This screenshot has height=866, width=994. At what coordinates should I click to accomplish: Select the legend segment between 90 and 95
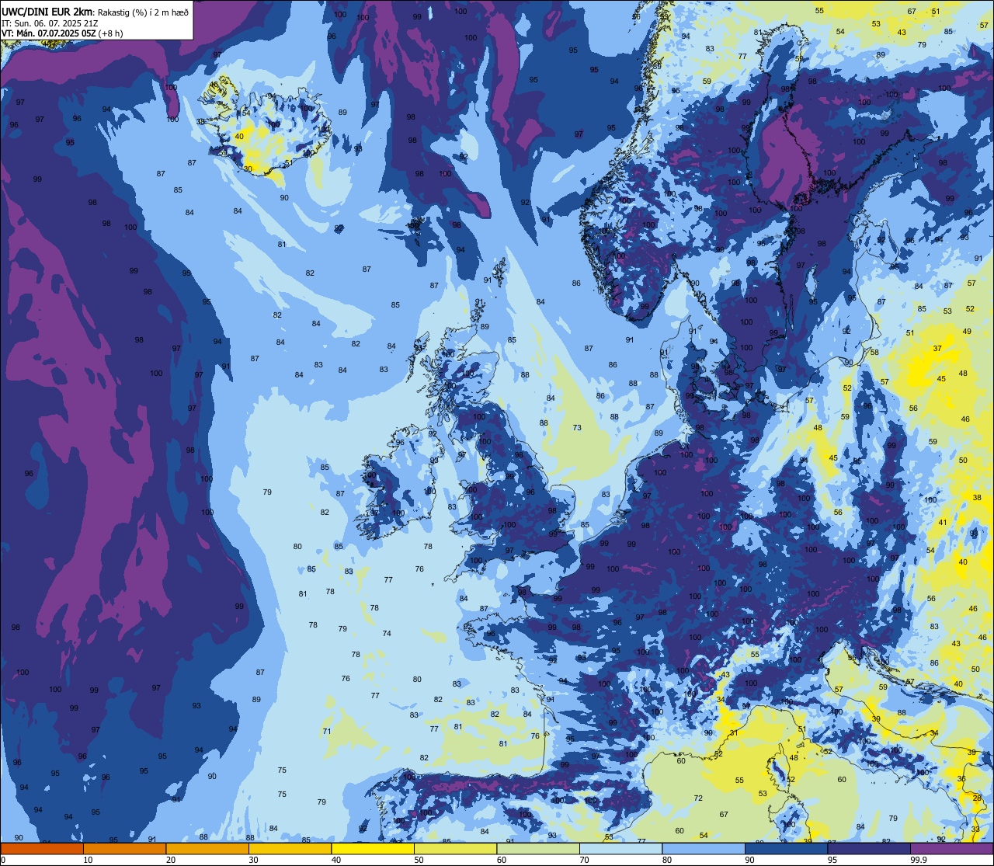(786, 848)
